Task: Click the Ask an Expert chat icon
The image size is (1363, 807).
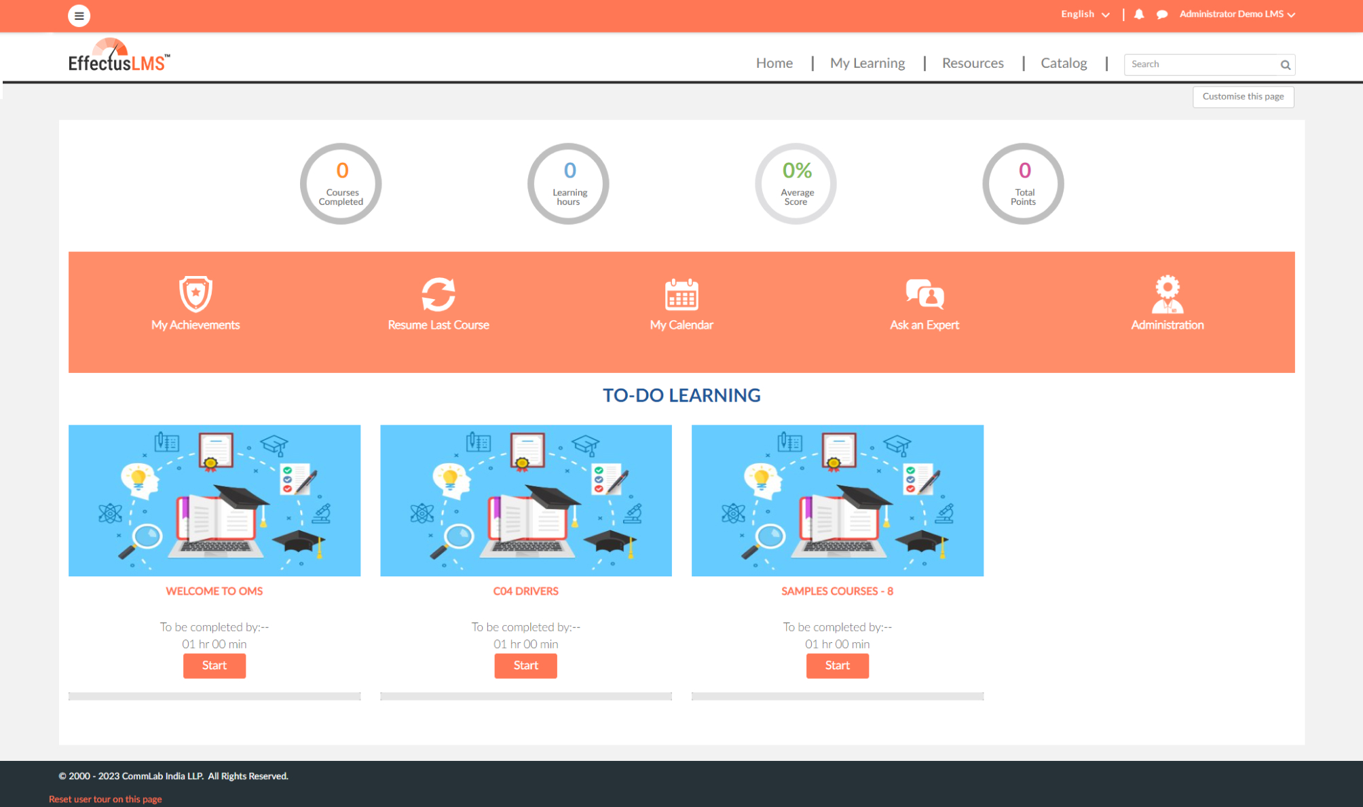Action: [x=924, y=294]
